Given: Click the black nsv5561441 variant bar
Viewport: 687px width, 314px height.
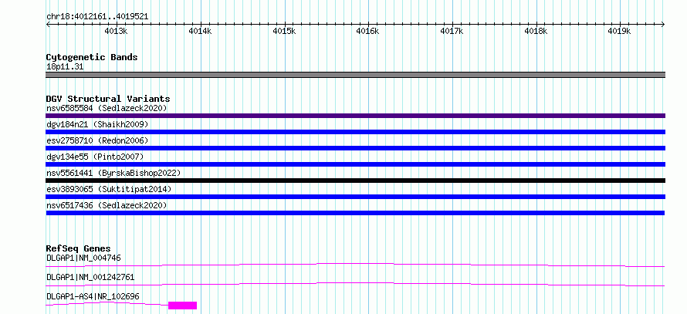Looking at the screenshot, I should 355,181.
